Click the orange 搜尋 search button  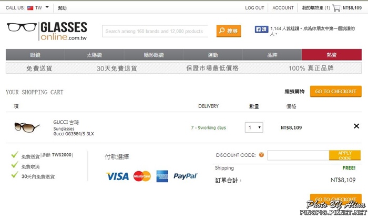229,31
